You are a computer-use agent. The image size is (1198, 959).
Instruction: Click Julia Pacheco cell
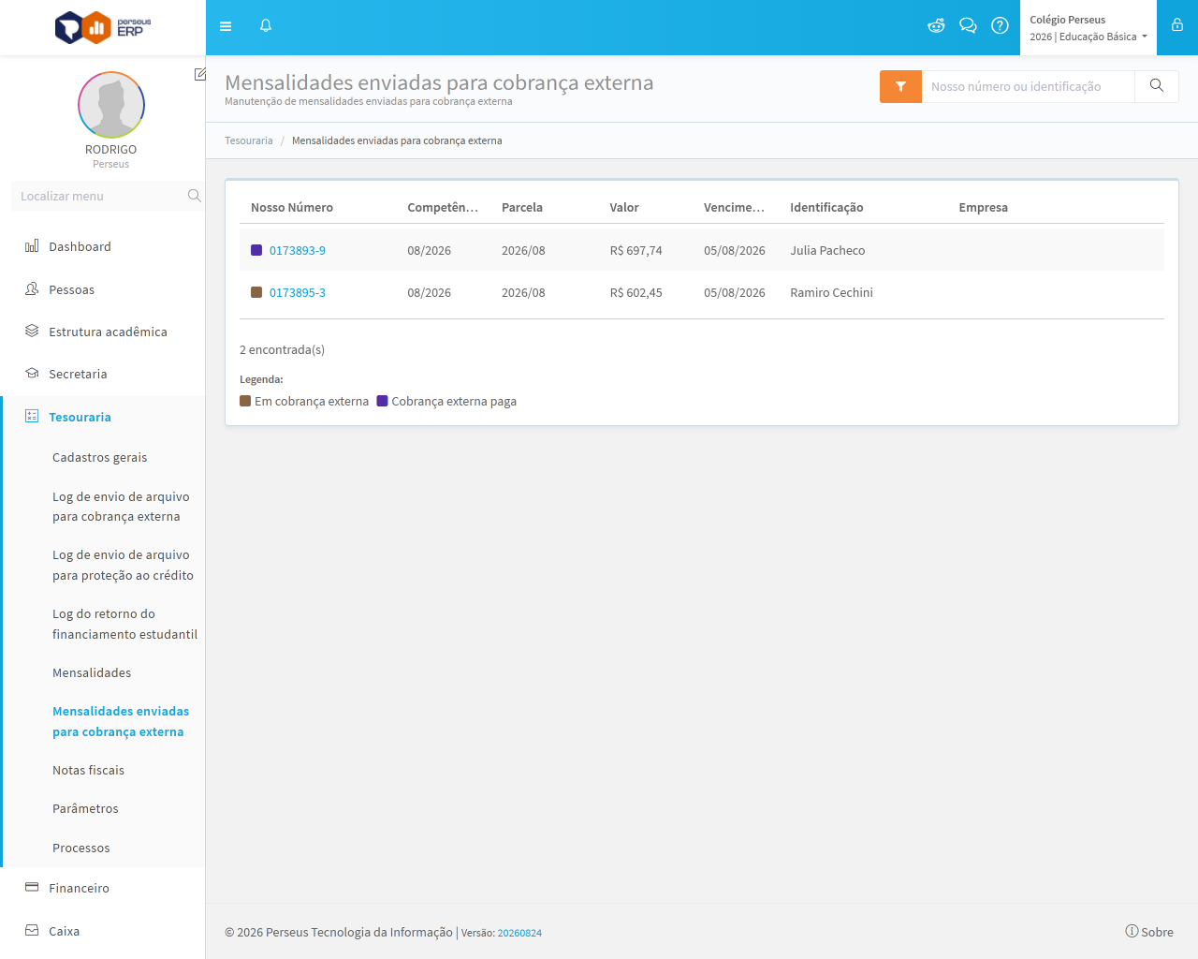click(x=827, y=250)
